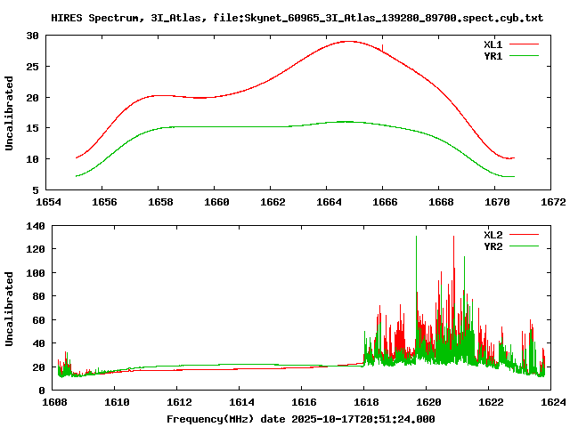This screenshot has width=570, height=427.
Task: Select the YR1 legend label
Action: coord(494,54)
